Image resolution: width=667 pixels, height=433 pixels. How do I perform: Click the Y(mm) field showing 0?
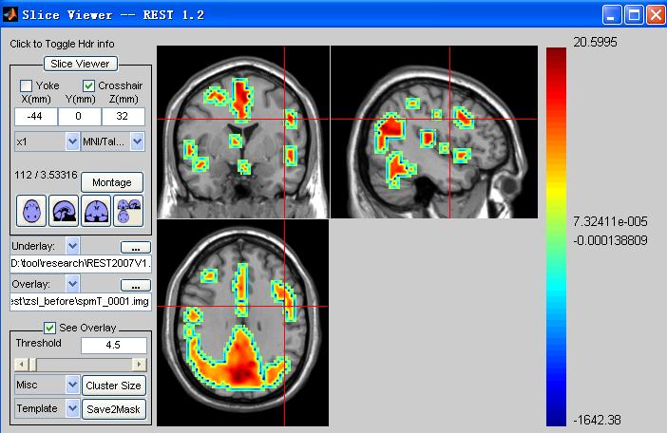(x=80, y=117)
